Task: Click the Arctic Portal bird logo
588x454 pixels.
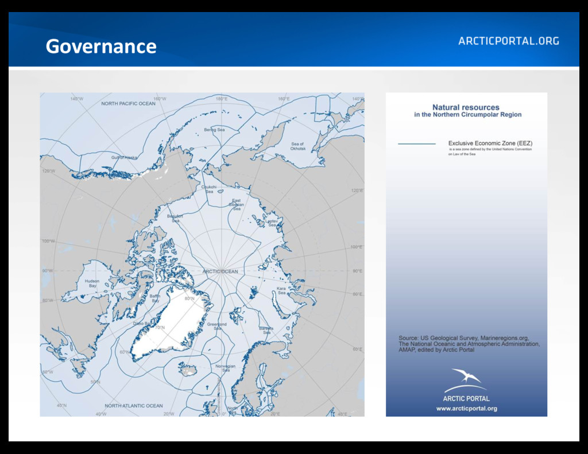Action: click(466, 381)
